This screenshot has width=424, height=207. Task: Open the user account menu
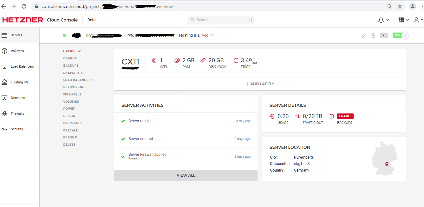[x=416, y=20]
